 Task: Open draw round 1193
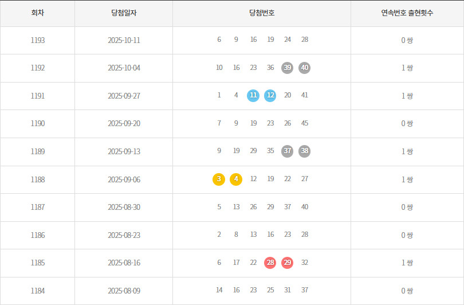tap(38, 40)
